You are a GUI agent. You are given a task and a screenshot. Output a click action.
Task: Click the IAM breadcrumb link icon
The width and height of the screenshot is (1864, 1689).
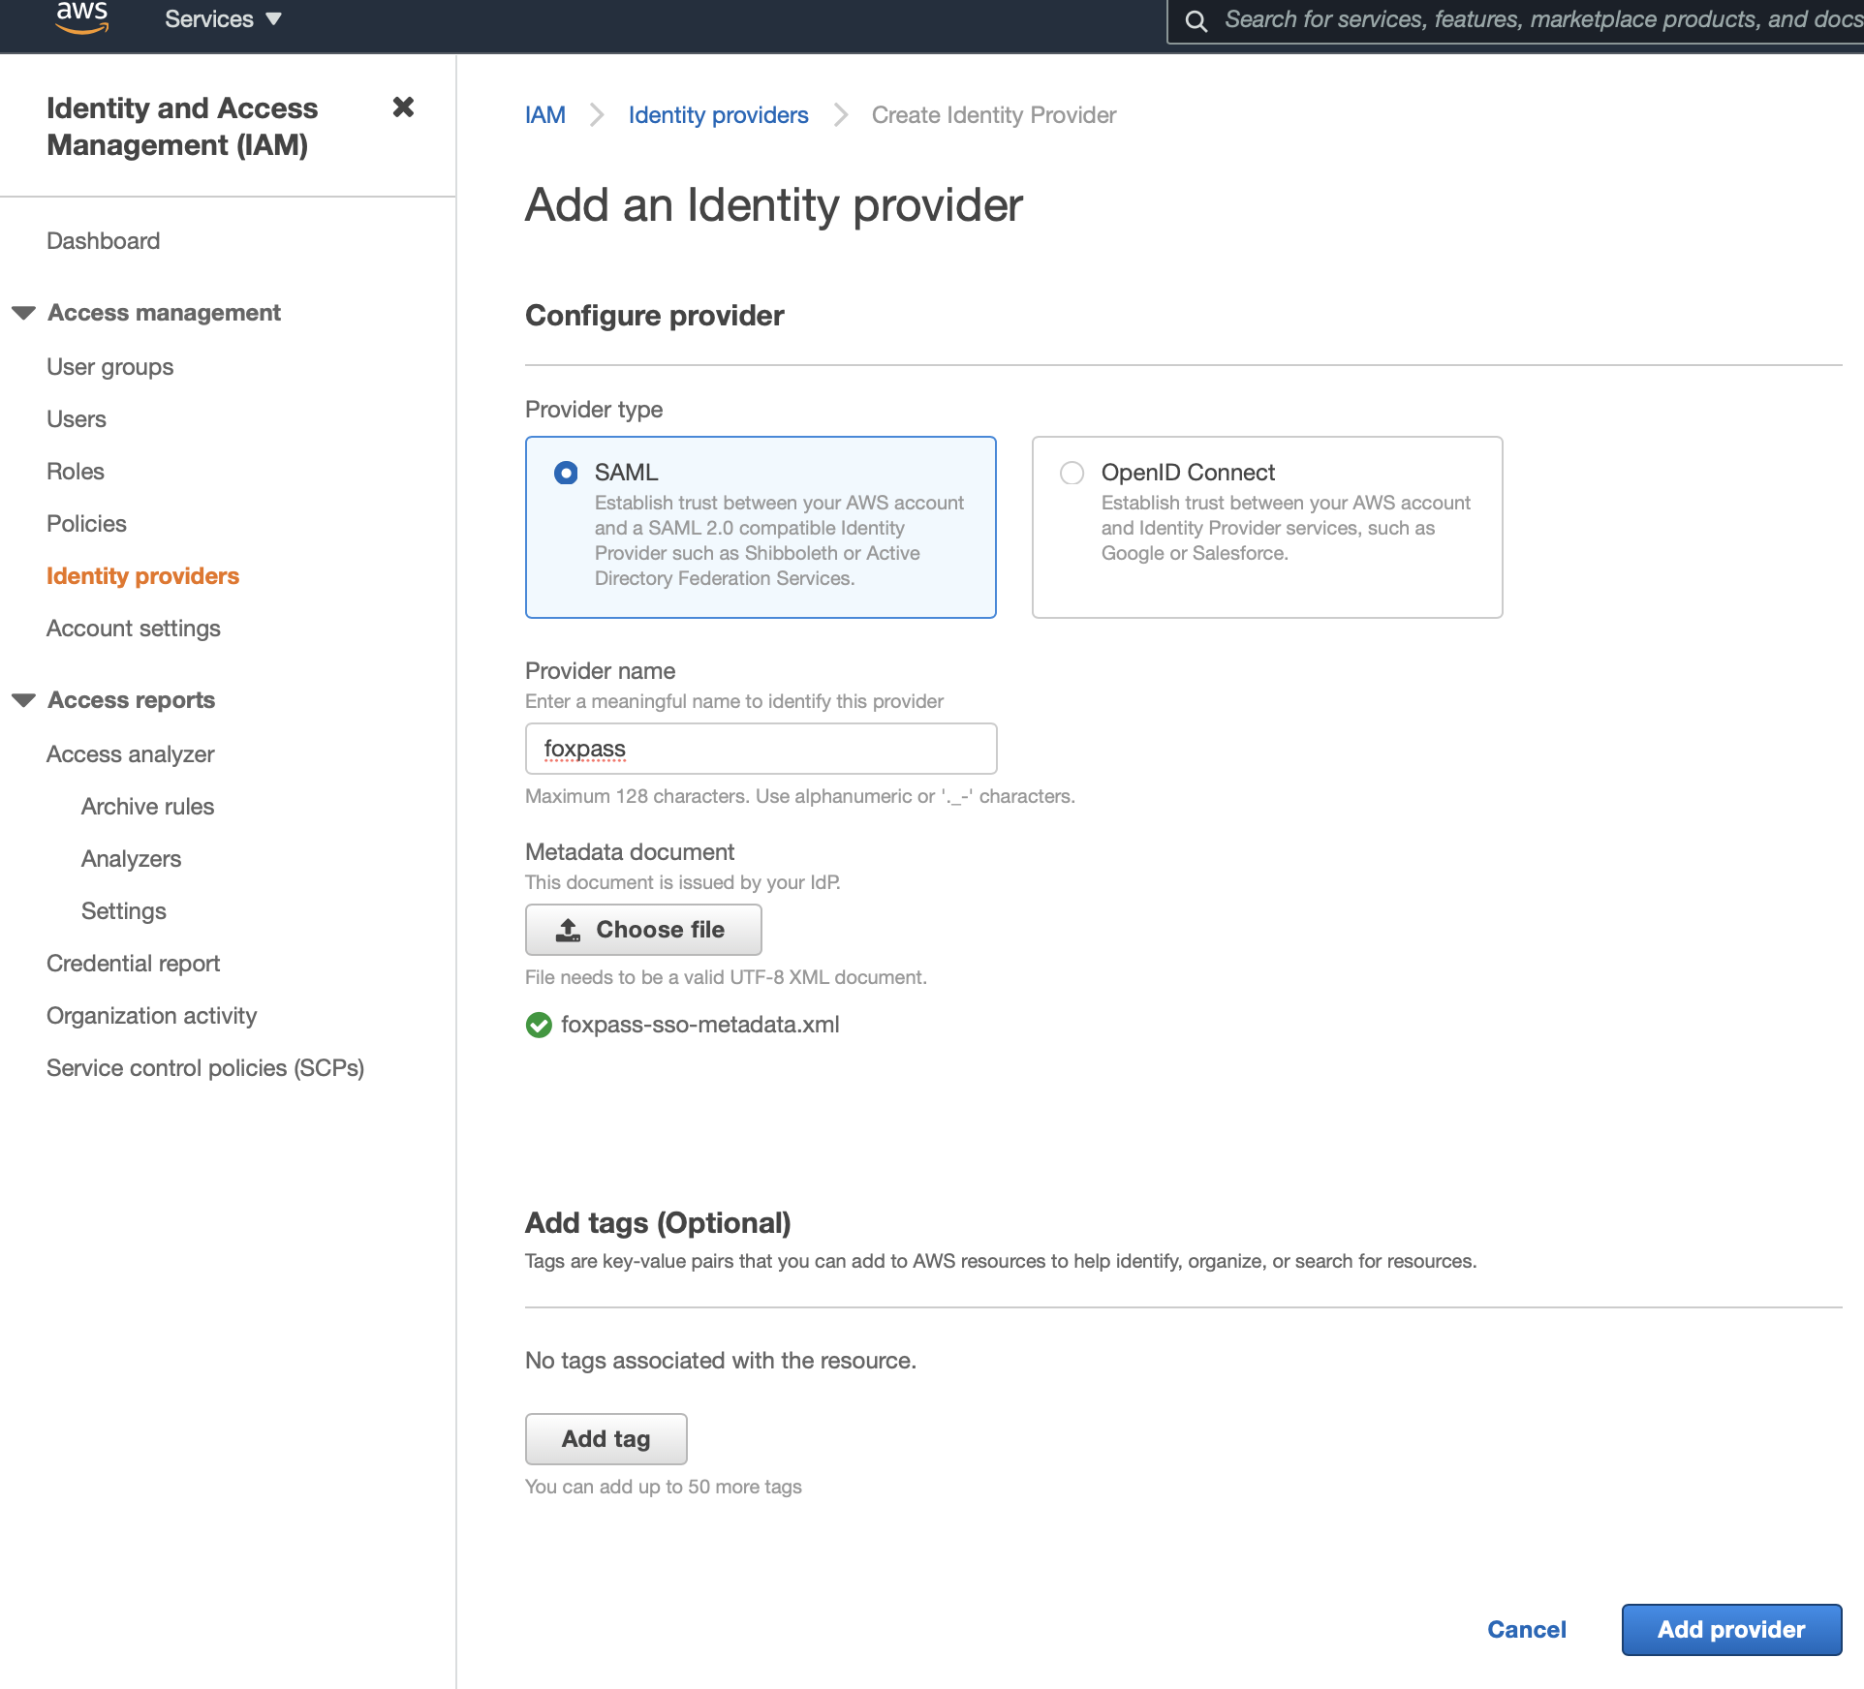544,112
